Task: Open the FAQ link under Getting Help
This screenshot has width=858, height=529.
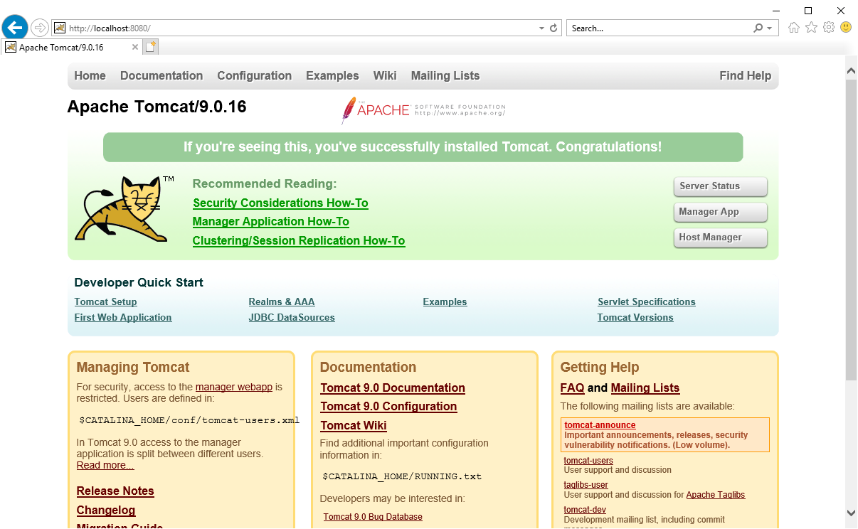Action: pyautogui.click(x=572, y=388)
